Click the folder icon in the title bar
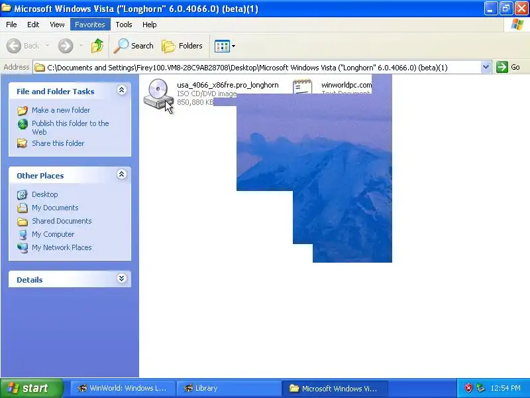 pyautogui.click(x=6, y=8)
